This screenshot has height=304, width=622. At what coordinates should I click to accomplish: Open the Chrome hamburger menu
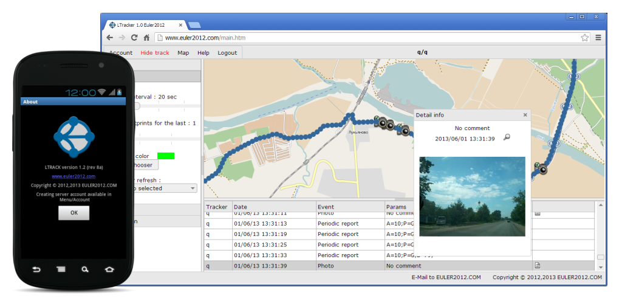click(x=598, y=38)
